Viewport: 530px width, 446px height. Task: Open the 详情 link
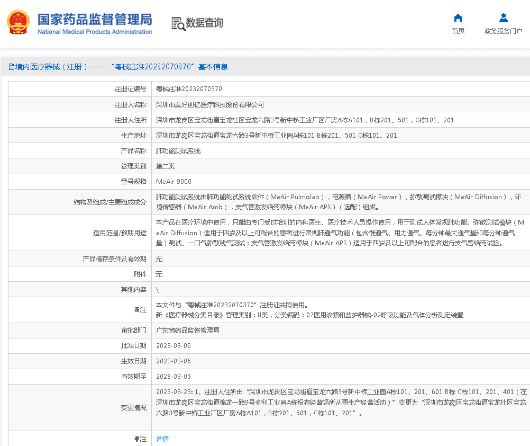162,439
